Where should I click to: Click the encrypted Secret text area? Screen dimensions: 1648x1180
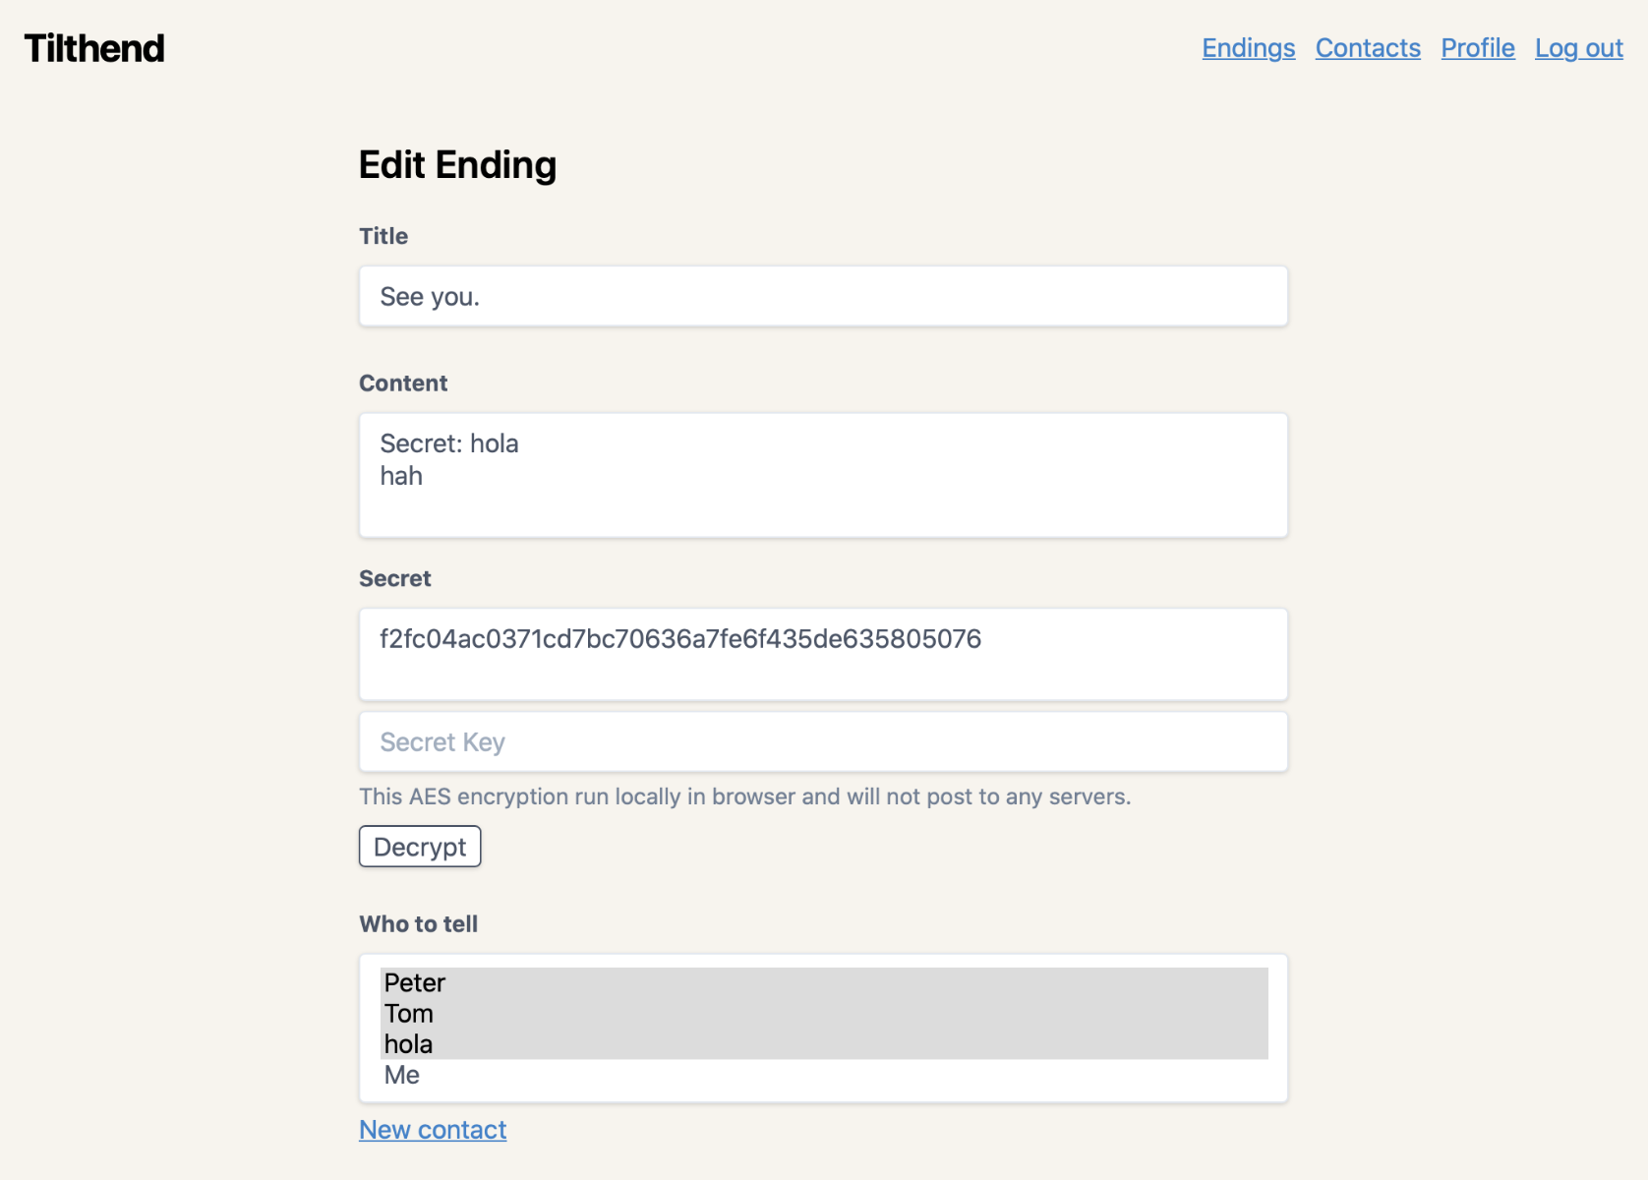coord(822,654)
